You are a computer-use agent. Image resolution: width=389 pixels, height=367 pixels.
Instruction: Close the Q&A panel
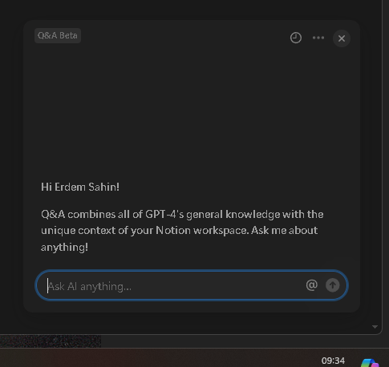(342, 38)
